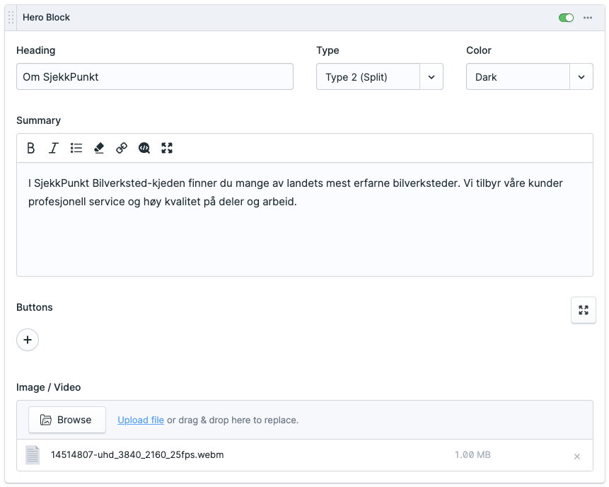The width and height of the screenshot is (609, 487).
Task: Open the source code view icon
Action: click(x=144, y=148)
